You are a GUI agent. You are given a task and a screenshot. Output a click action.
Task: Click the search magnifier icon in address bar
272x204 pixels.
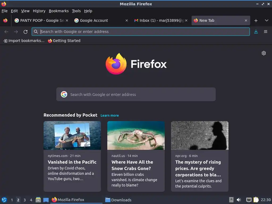pyautogui.click(x=36, y=32)
